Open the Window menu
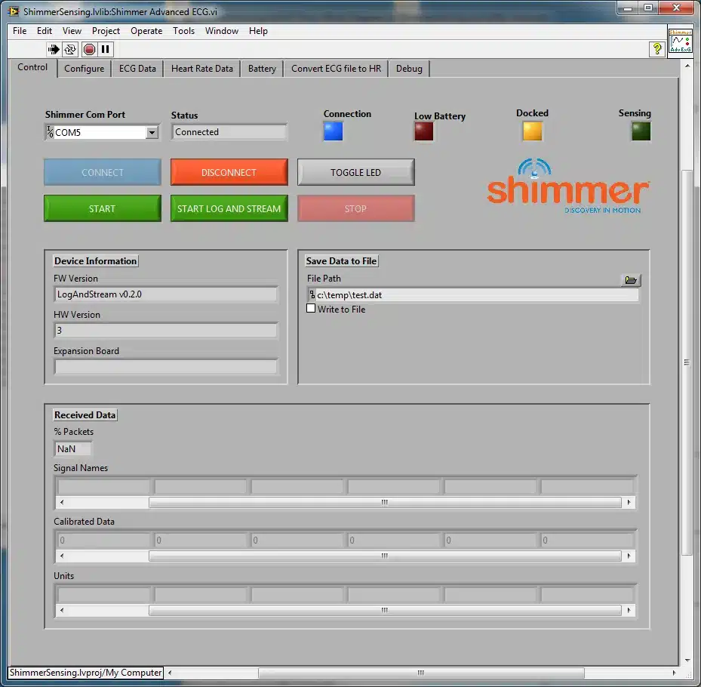Screen dimensions: 701x687 pyautogui.click(x=222, y=31)
